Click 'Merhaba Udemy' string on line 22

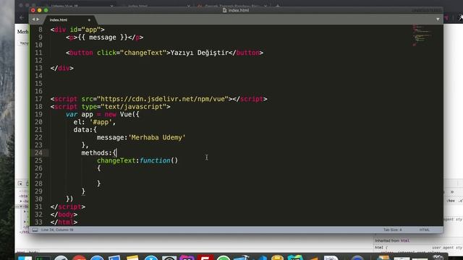point(156,137)
